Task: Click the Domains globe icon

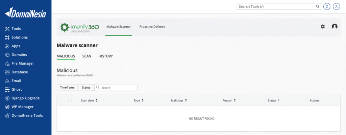Action: (x=7, y=55)
